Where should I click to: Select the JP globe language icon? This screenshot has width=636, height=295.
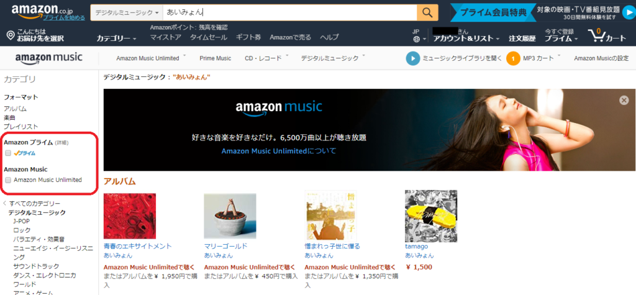pos(417,39)
